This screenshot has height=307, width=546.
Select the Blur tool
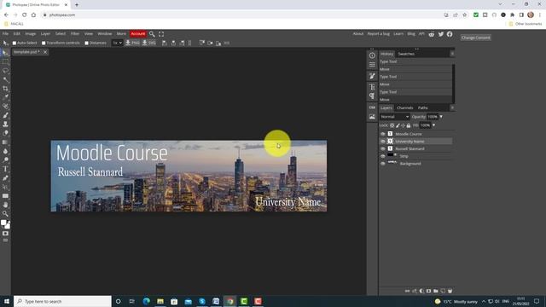pos(5,151)
